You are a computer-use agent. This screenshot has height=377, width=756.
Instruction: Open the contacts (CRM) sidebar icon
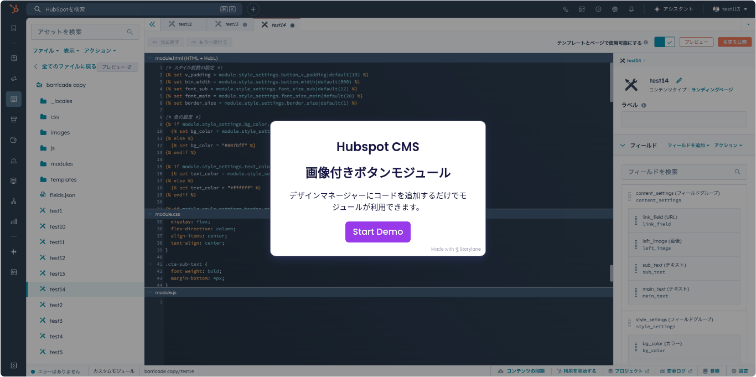coord(14,58)
